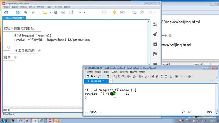Open brainstorming light bulb icon
Viewport: 219px width, 123px height.
click(114, 12)
